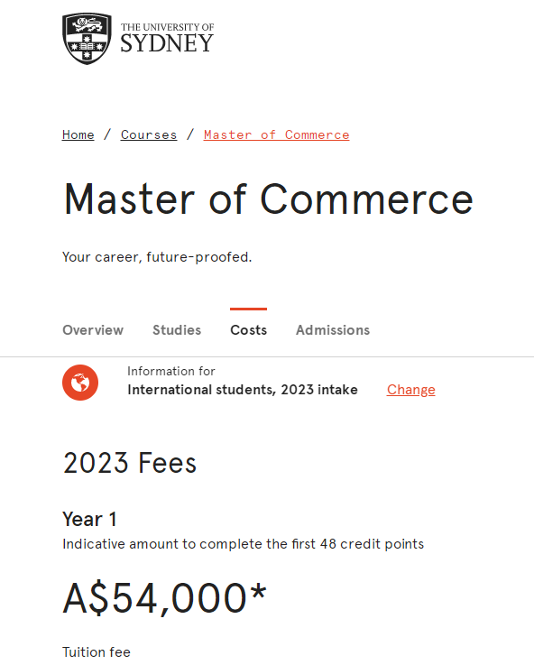Click the 'International students, 2023 intake' text
Screen dimensions: 534x665
click(x=243, y=390)
